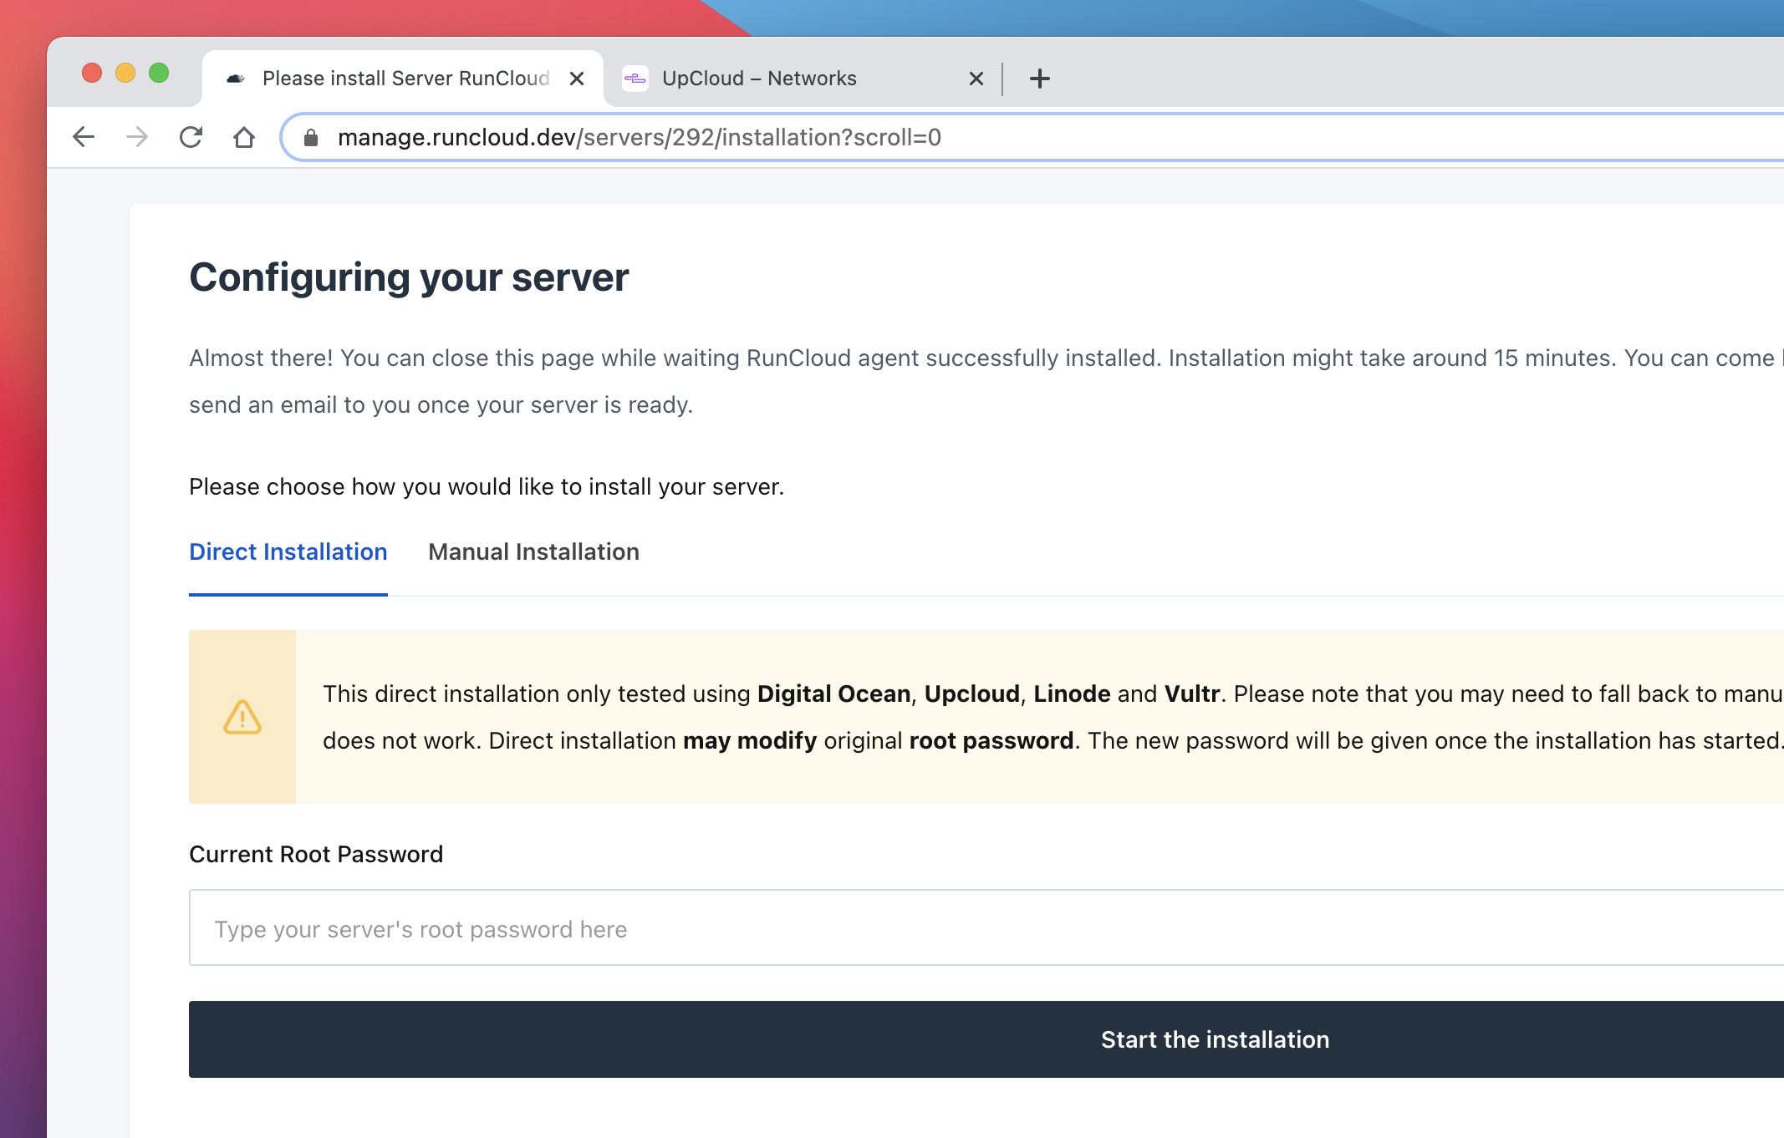This screenshot has width=1784, height=1138.
Task: Click the Current Root Password label
Action: pyautogui.click(x=316, y=854)
